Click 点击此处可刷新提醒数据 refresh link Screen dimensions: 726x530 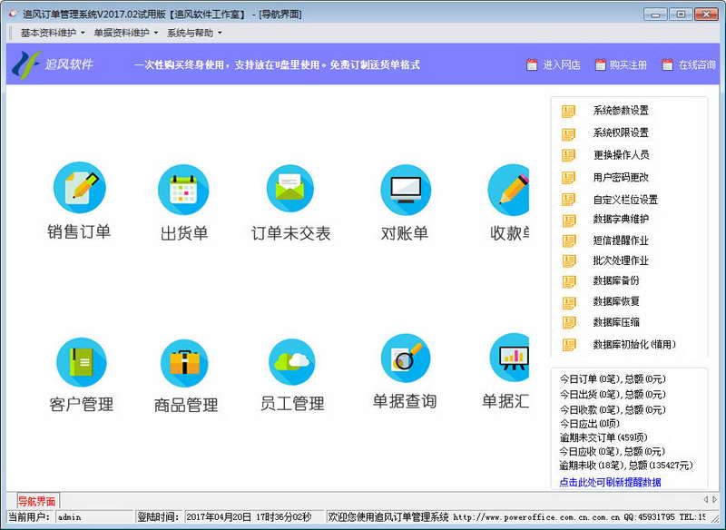(x=610, y=482)
